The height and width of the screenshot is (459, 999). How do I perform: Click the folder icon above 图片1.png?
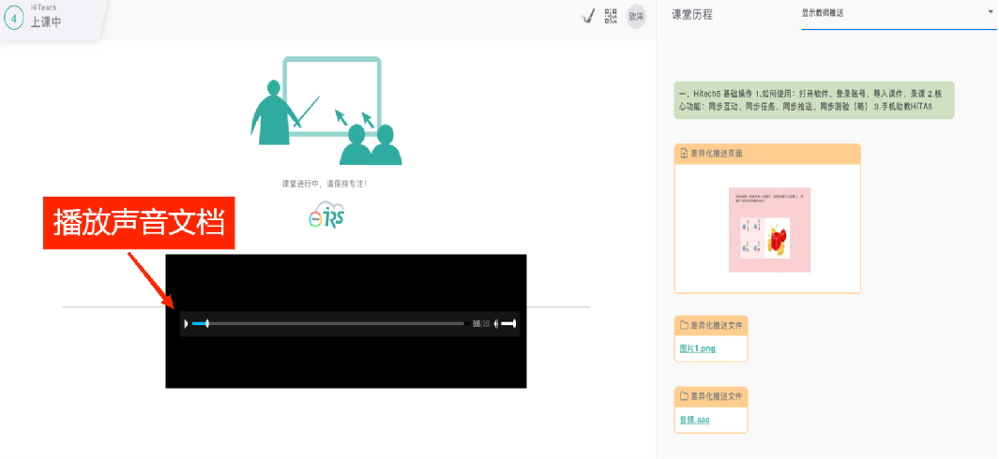click(x=684, y=326)
